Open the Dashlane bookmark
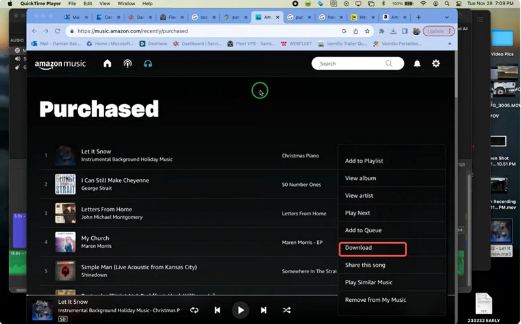Screen dimensions: 521x324 (x=153, y=44)
